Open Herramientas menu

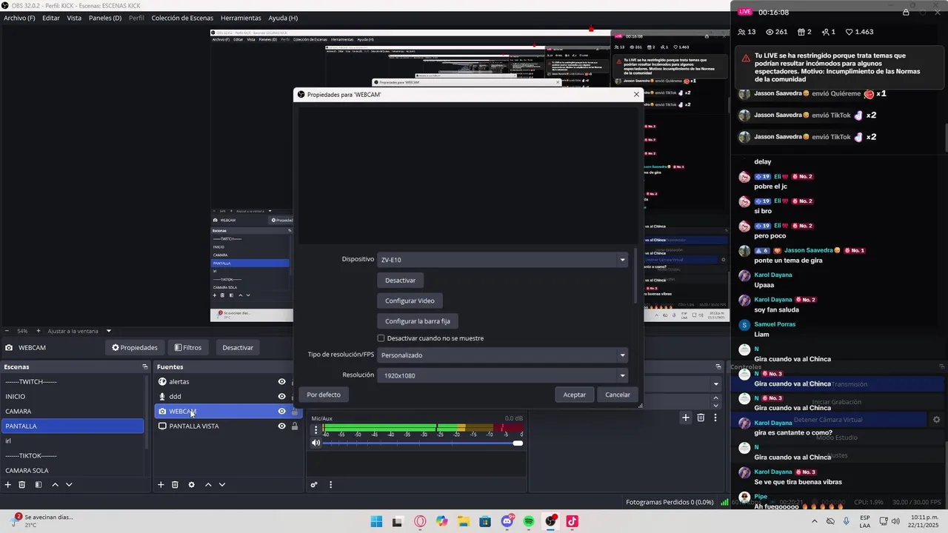tap(241, 18)
